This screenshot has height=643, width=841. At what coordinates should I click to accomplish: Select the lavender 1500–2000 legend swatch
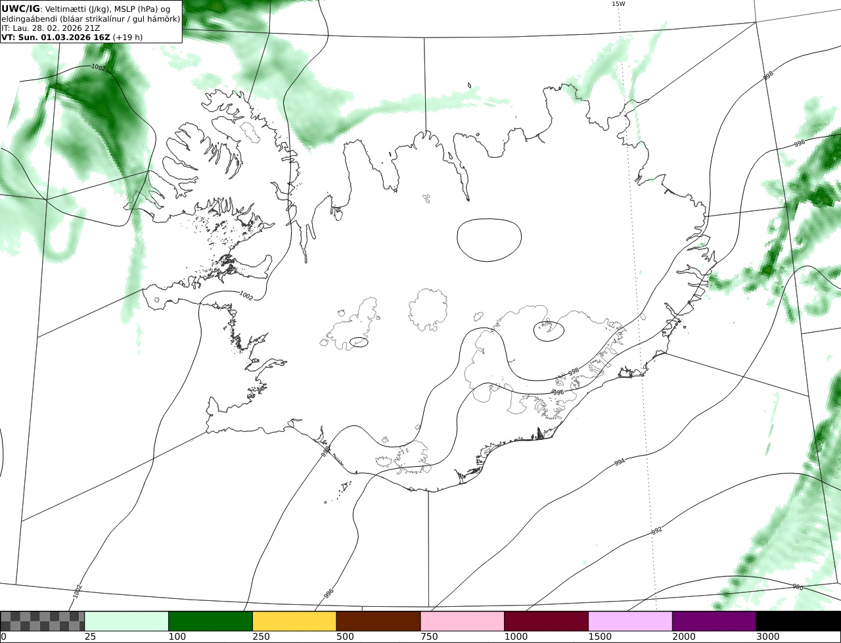tap(631, 621)
